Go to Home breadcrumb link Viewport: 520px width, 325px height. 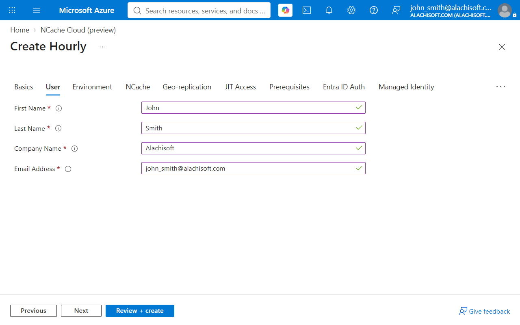[x=19, y=30]
